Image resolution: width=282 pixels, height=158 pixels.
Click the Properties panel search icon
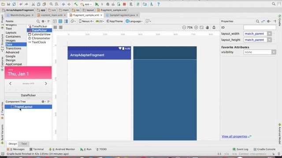click(x=257, y=22)
